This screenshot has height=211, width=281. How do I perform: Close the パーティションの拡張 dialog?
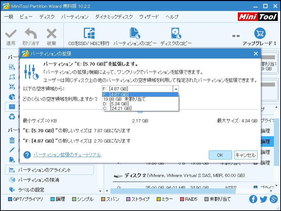tap(256, 54)
